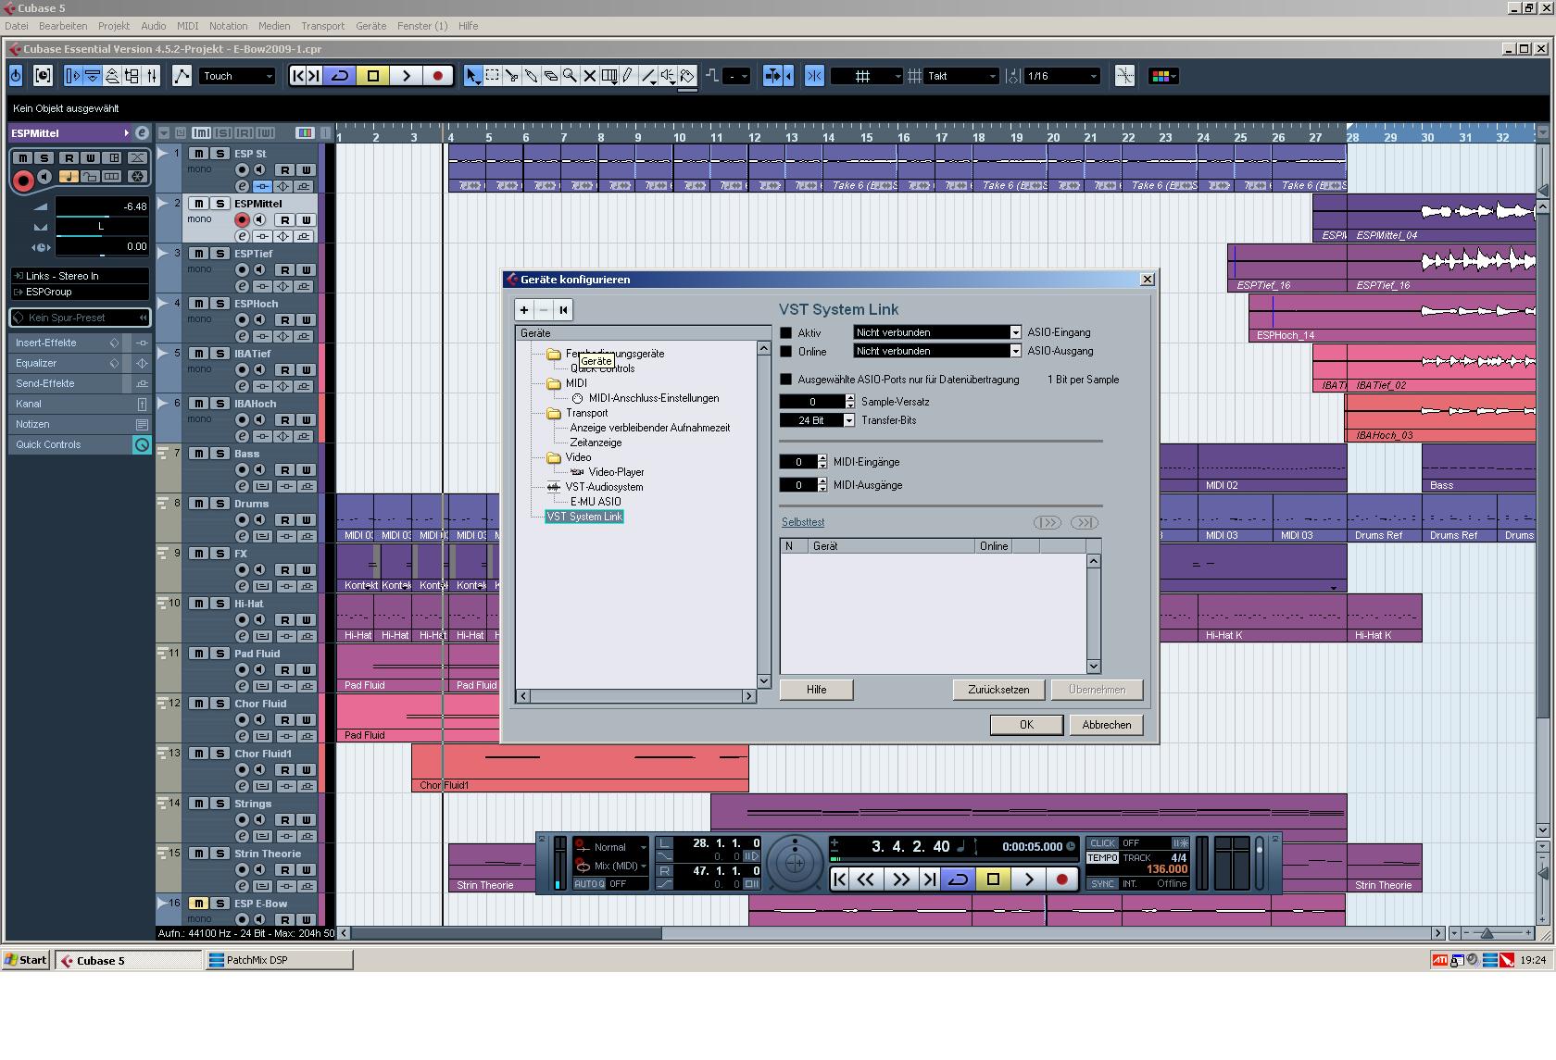Click Rewind on the transport panel
The height and width of the screenshot is (1060, 1556).
click(x=866, y=879)
